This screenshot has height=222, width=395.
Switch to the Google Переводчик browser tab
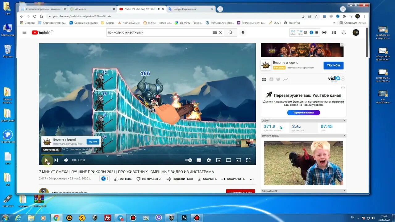pos(191,9)
